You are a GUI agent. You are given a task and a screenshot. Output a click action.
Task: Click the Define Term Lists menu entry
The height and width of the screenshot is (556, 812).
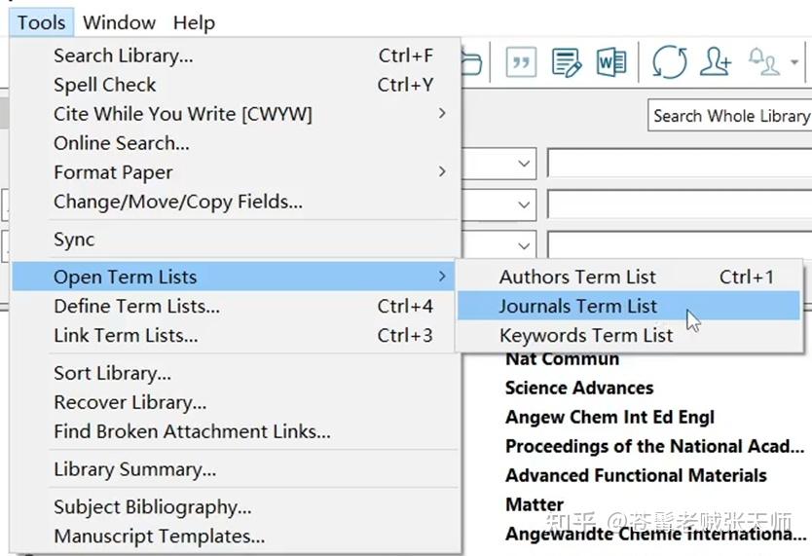click(136, 306)
